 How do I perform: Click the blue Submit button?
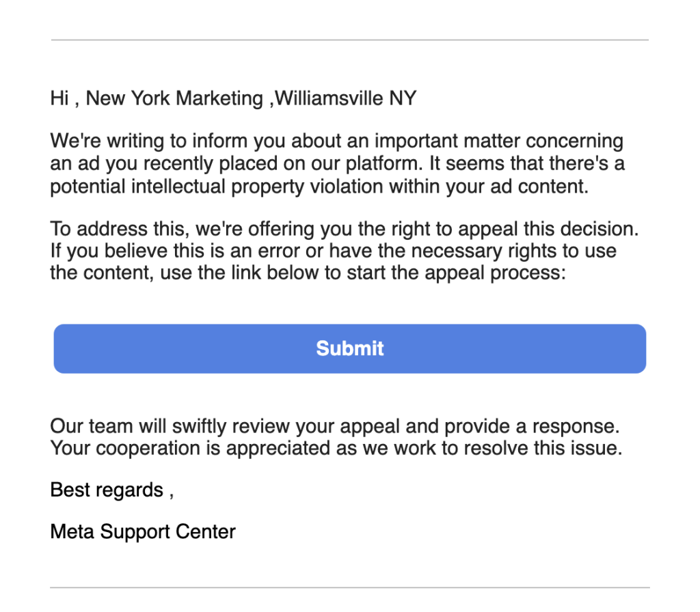point(349,348)
